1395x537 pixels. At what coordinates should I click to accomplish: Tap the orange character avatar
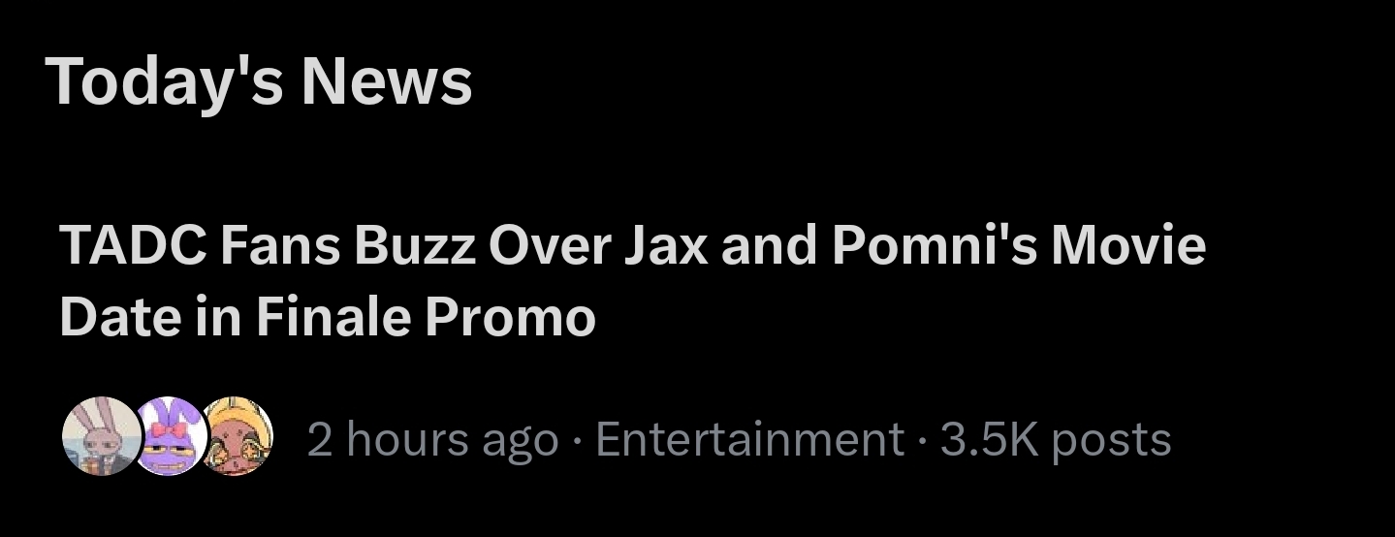236,436
